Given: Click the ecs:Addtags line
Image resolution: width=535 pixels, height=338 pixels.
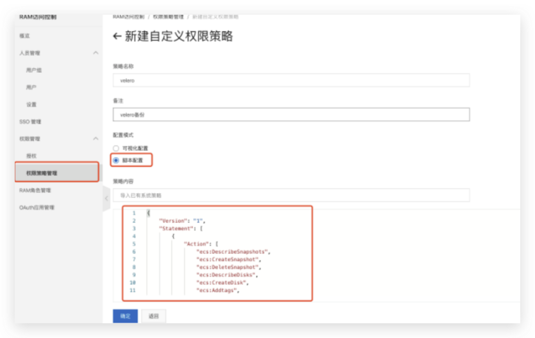Looking at the screenshot, I should click(x=217, y=291).
